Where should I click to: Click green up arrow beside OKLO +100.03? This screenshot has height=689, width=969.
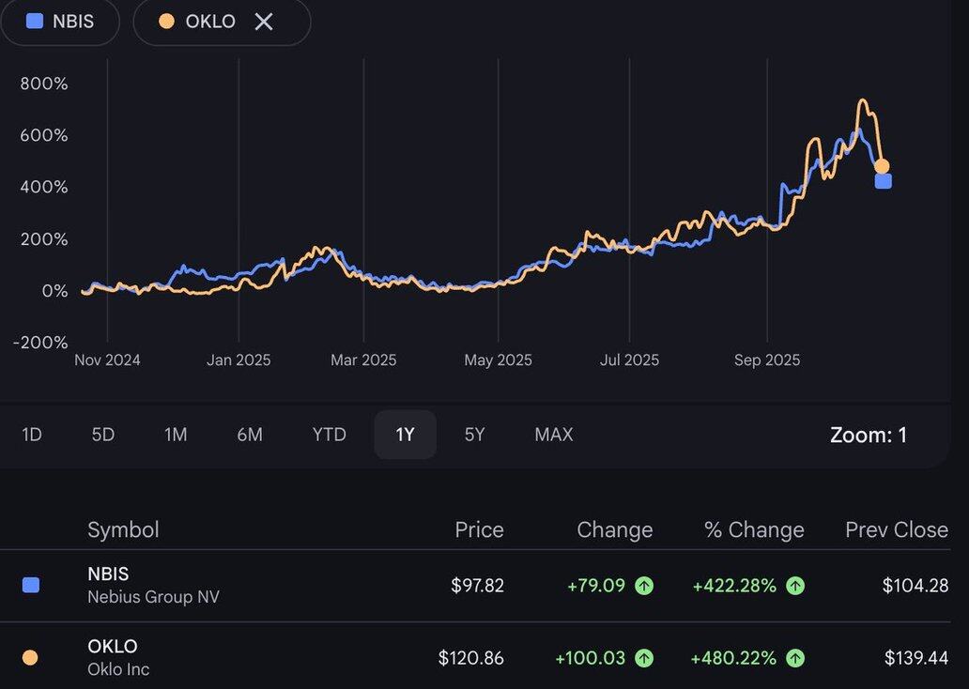[x=644, y=658]
